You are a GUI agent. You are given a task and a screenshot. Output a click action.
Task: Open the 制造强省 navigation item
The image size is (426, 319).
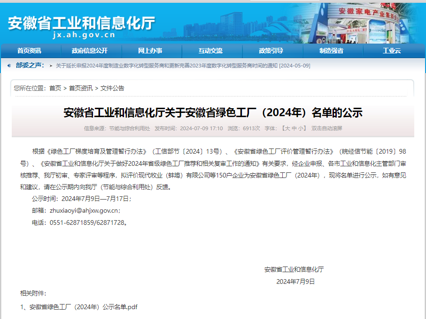click(x=332, y=51)
